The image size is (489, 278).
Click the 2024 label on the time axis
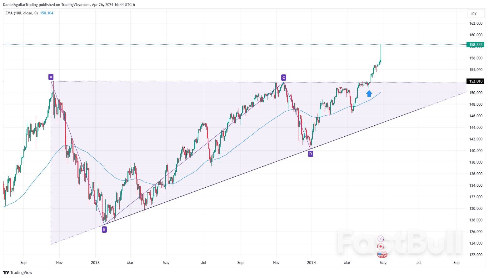[311, 263]
